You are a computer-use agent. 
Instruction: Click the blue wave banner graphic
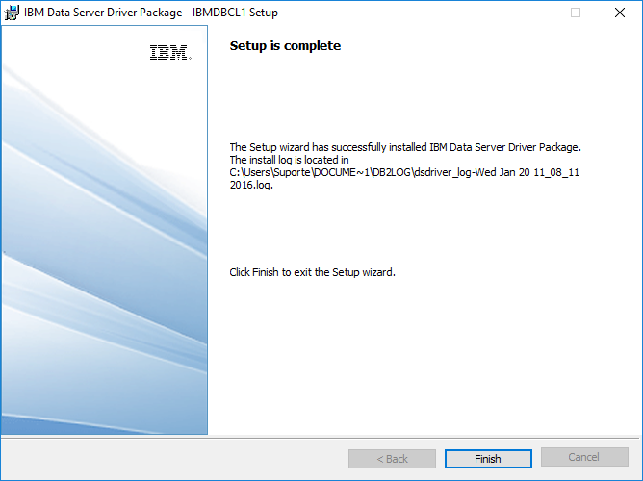[x=104, y=289]
